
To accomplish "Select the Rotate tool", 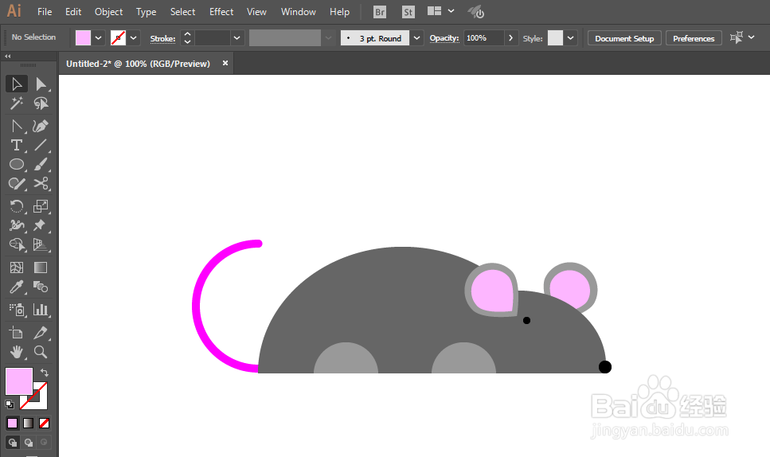I will pos(17,206).
